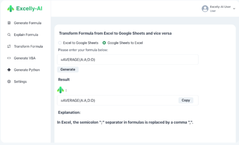Click the formula input field
The image size is (239, 145).
tap(127, 60)
